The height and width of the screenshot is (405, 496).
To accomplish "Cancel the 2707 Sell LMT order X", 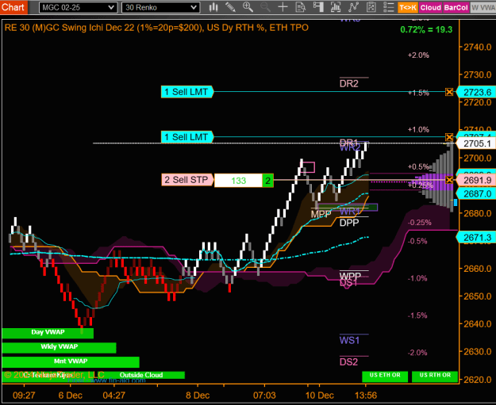I will [449, 137].
